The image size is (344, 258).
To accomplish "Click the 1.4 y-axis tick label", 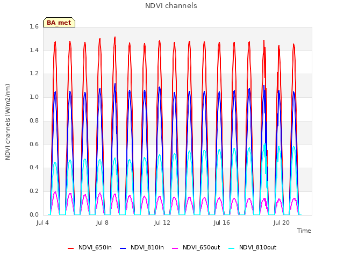I will pos(34,50).
